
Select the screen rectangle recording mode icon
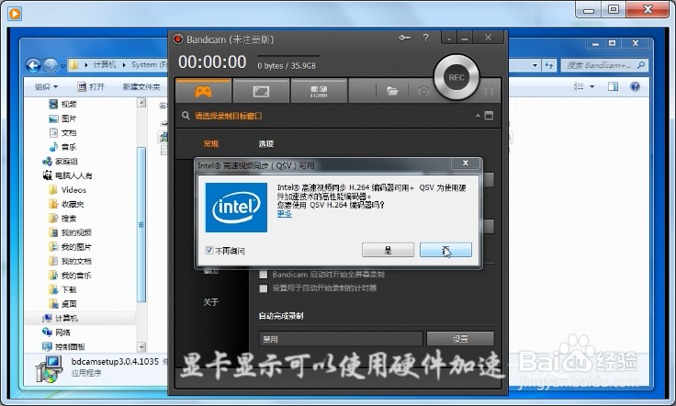[261, 91]
